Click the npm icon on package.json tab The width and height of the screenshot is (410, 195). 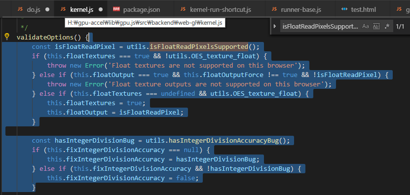click(x=116, y=9)
